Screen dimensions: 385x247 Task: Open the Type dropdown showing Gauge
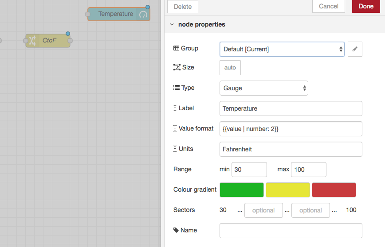[x=264, y=88]
